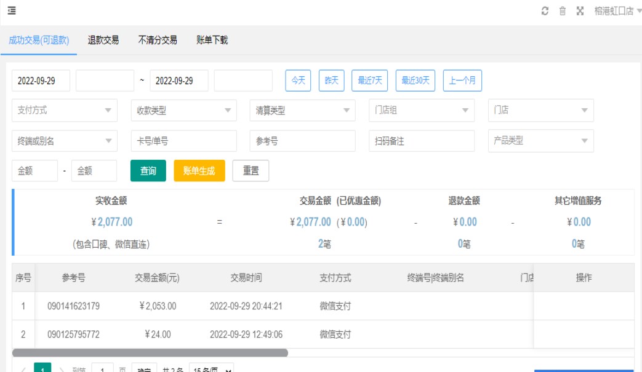Click the 今天 date shortcut button

(298, 81)
